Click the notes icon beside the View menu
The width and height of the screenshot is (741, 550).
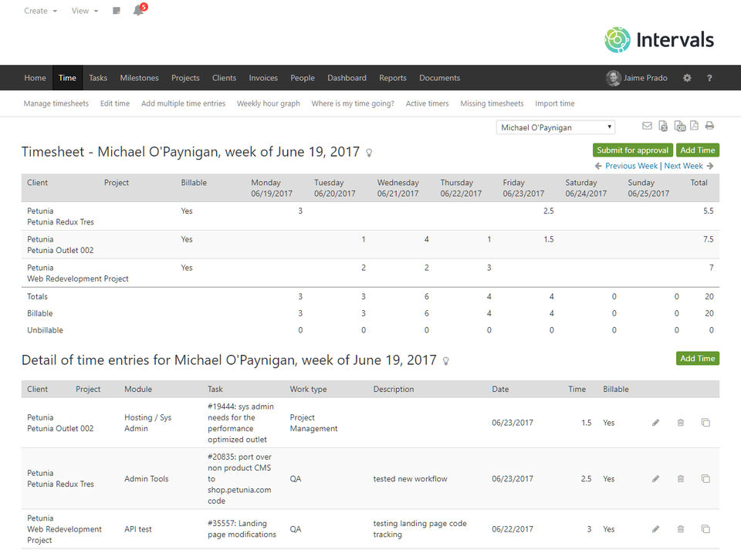click(117, 10)
